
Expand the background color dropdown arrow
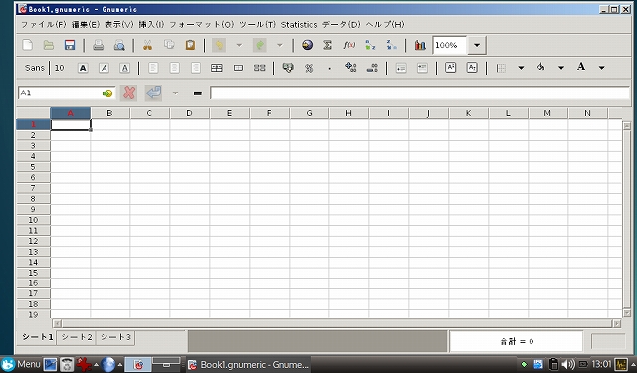(x=561, y=68)
